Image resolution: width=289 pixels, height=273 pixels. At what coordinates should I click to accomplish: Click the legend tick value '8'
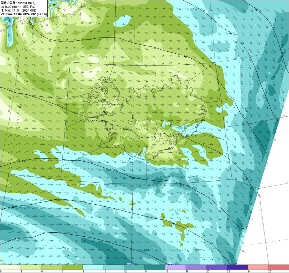(x=83, y=271)
